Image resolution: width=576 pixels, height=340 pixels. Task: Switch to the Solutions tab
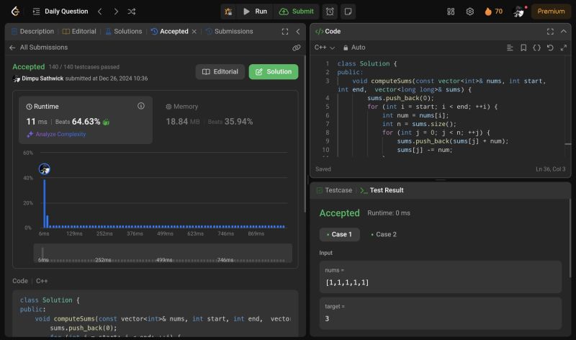click(x=124, y=31)
